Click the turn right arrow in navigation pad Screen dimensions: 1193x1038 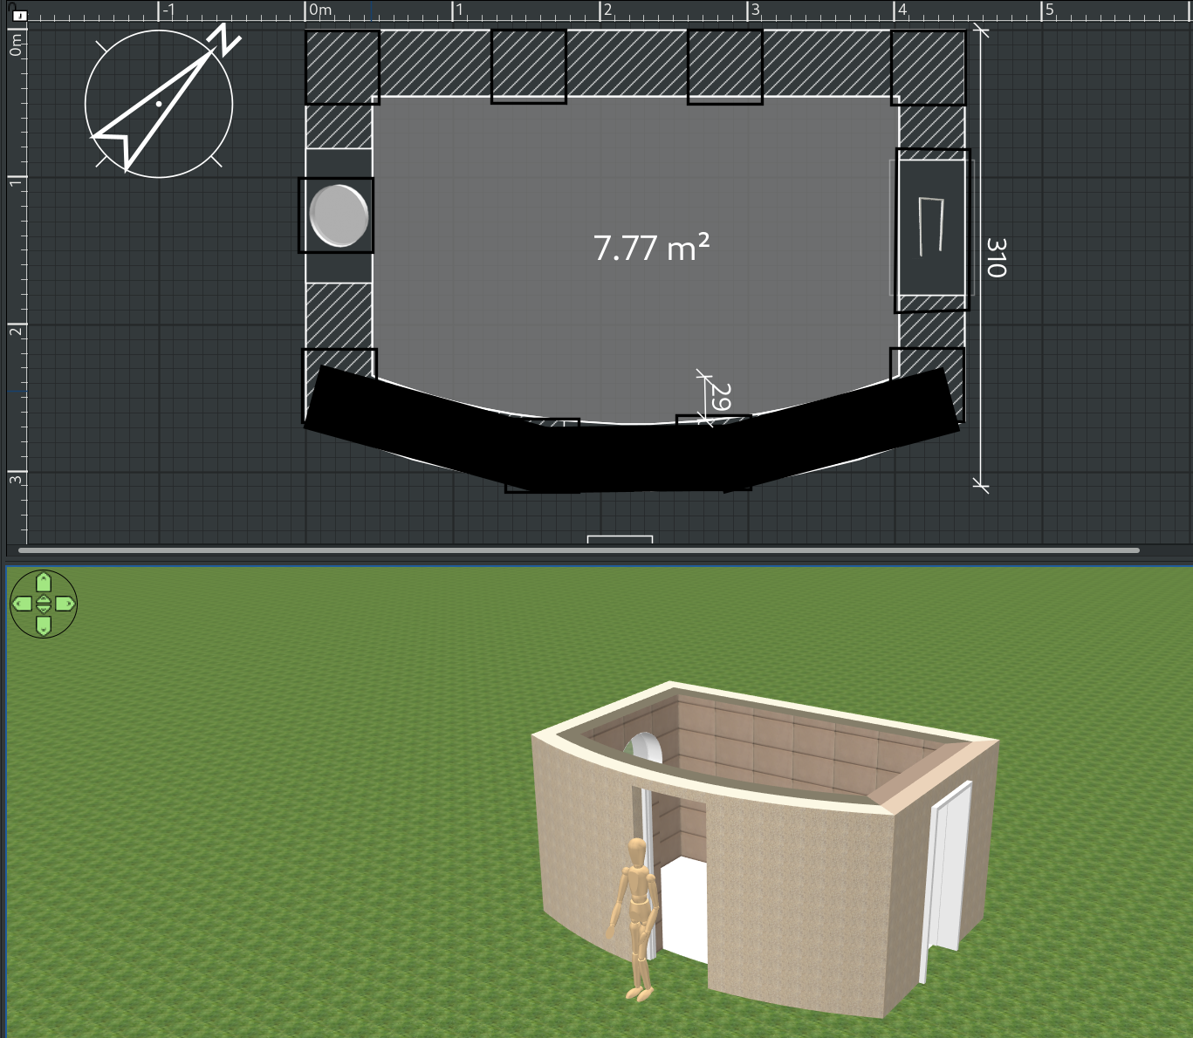[65, 604]
